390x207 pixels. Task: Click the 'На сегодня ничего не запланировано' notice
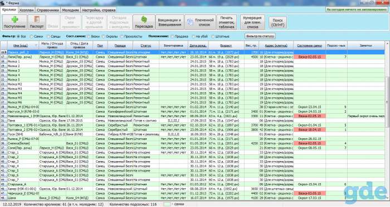coord(357,9)
